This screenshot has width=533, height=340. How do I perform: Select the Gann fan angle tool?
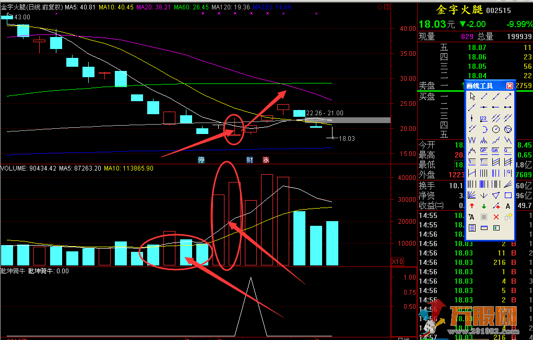pyautogui.click(x=472, y=196)
